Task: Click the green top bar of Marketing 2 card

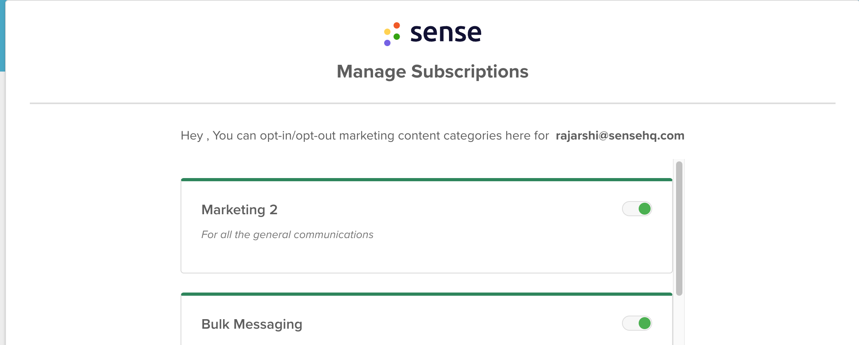Action: [427, 180]
